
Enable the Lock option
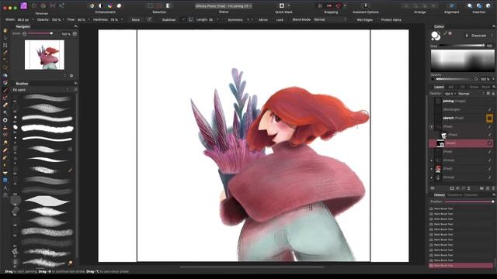280,19
